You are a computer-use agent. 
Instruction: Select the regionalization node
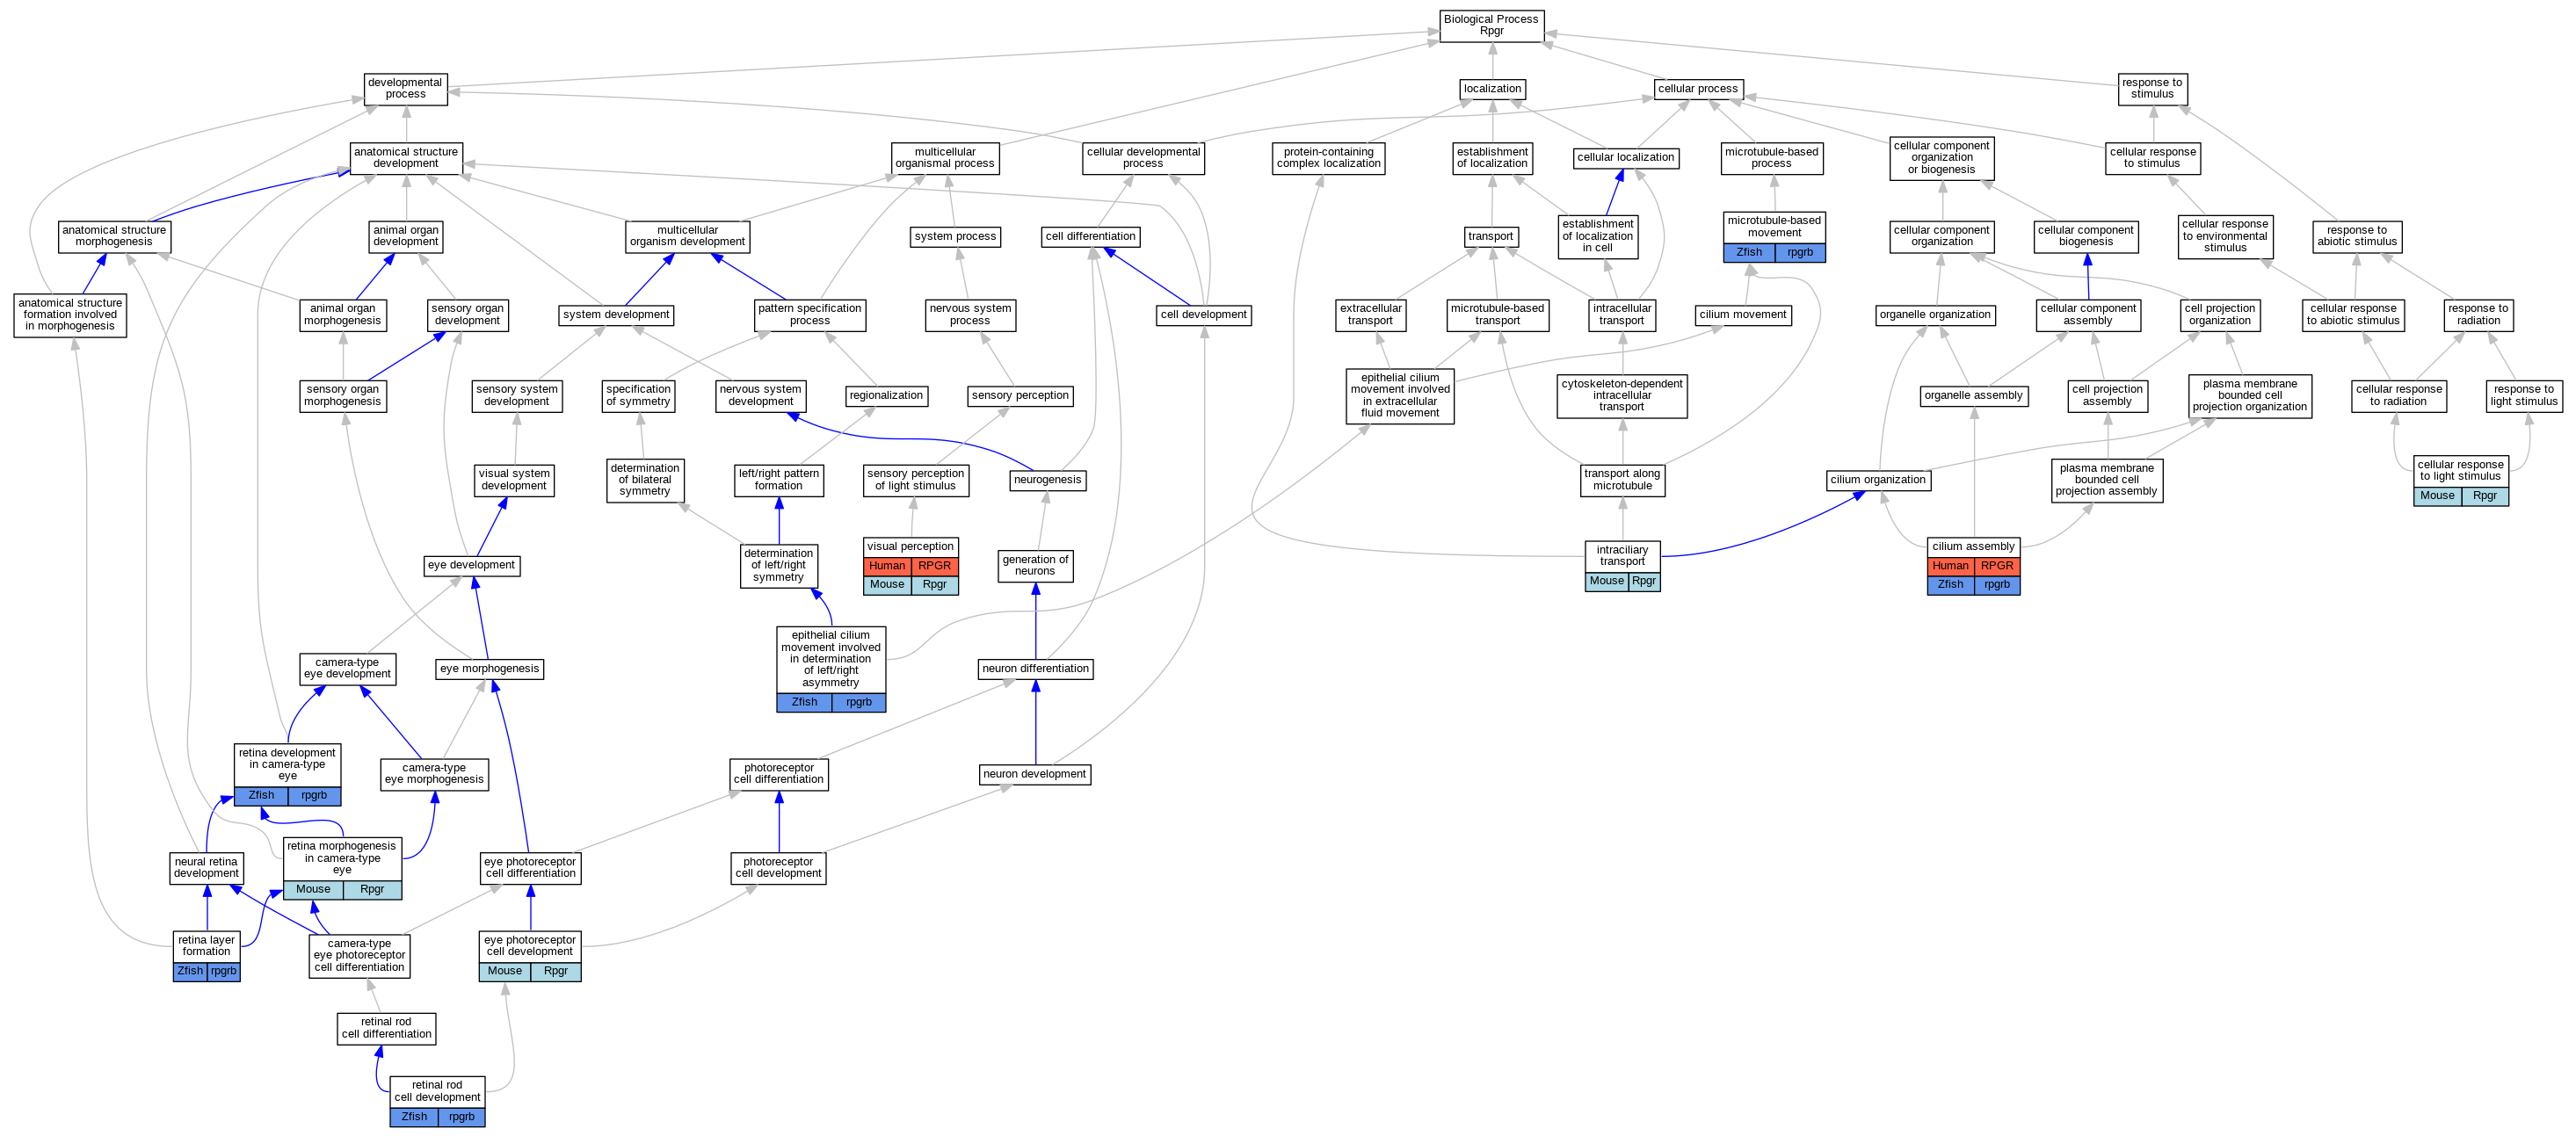click(886, 396)
